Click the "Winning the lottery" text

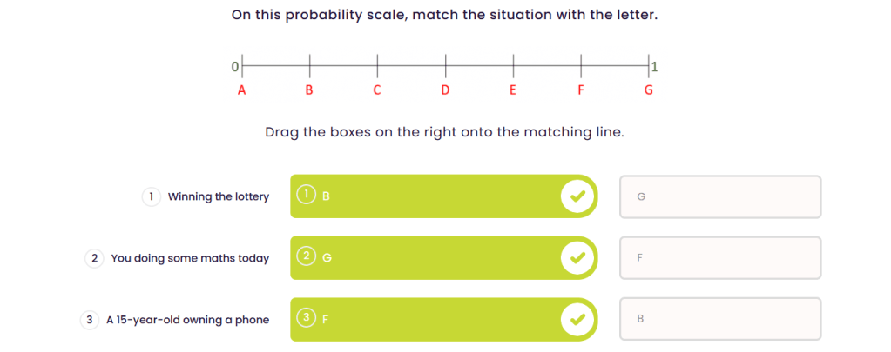[x=219, y=197]
